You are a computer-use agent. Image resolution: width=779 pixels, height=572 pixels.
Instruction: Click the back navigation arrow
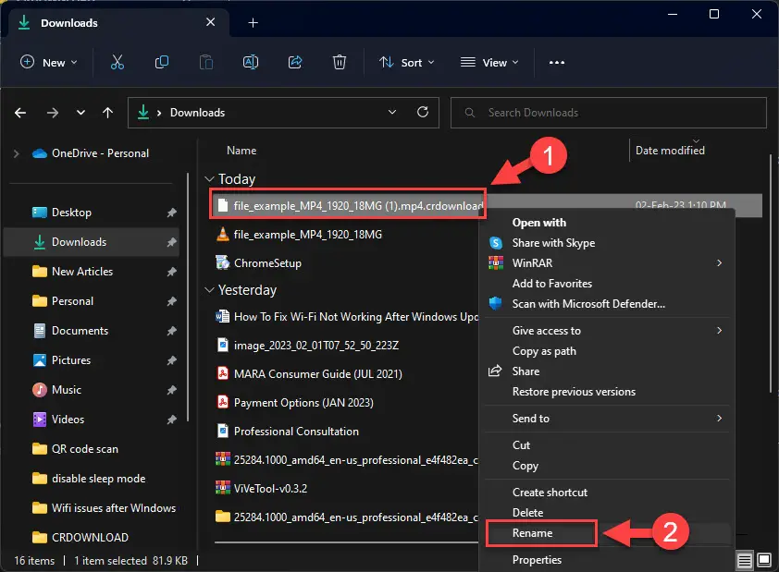19,112
